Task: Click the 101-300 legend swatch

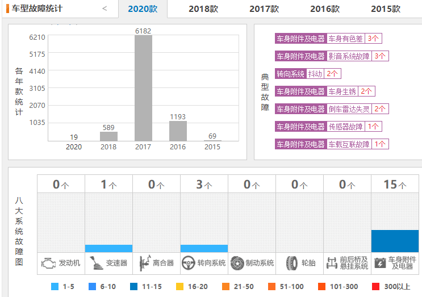Action: click(321, 287)
